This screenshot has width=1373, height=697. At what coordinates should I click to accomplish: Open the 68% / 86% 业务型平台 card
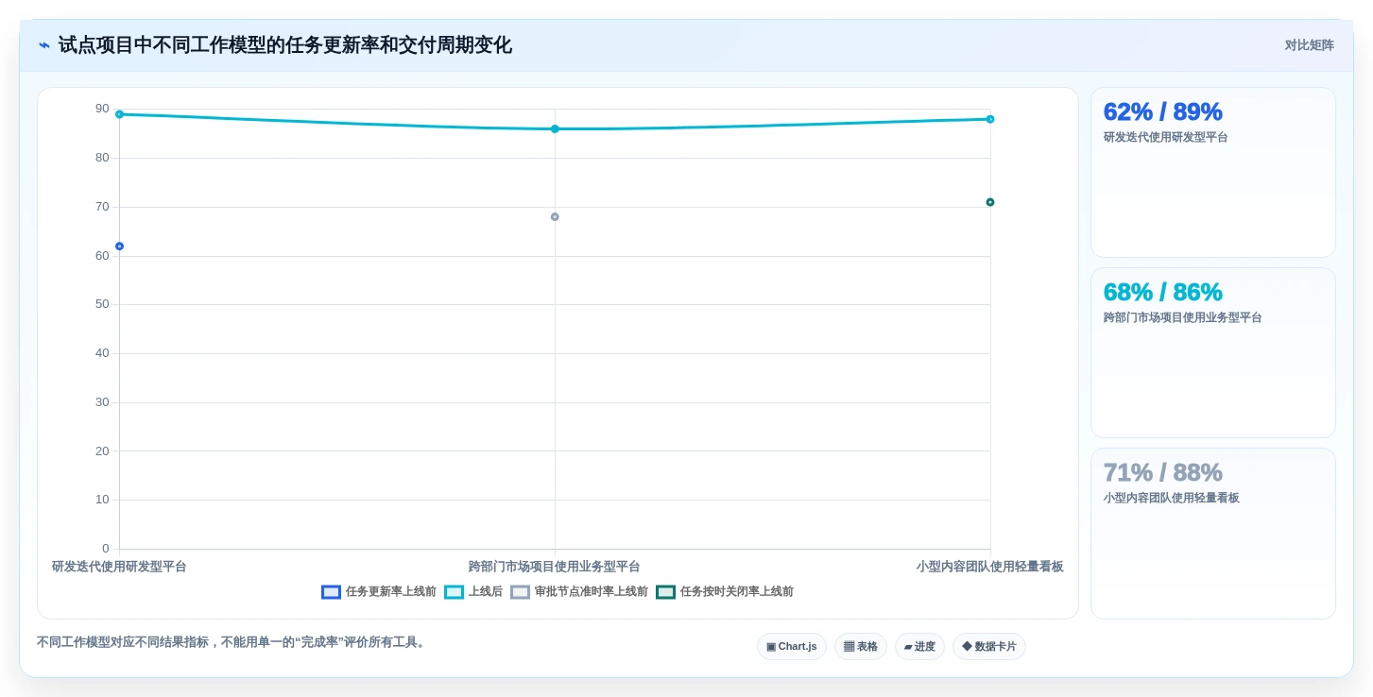click(x=1212, y=353)
